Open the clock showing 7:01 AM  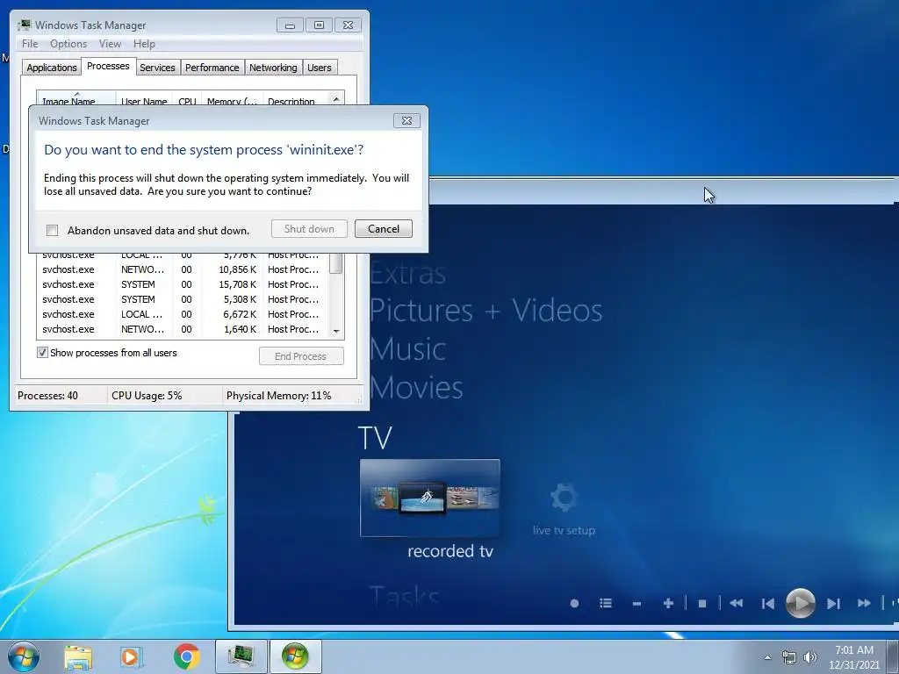[x=853, y=657]
